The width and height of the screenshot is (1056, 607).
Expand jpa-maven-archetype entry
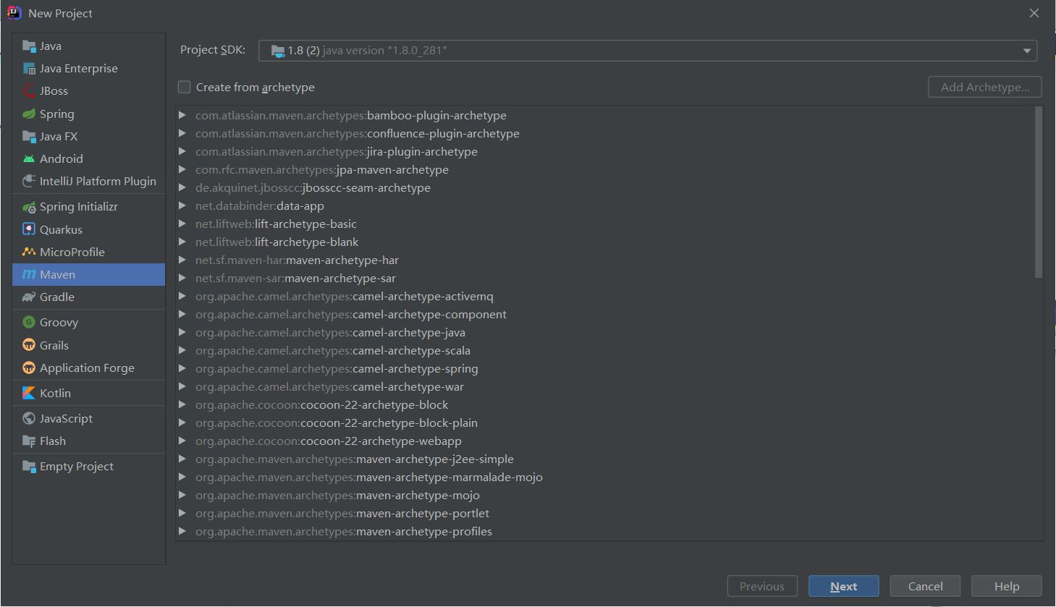(182, 170)
